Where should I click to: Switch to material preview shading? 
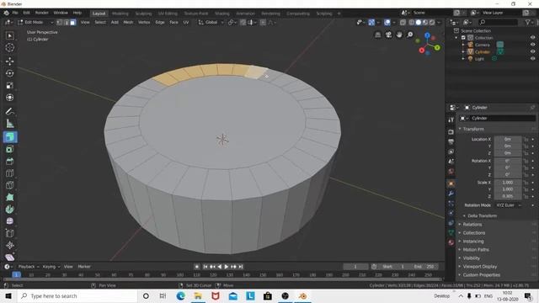pyautogui.click(x=425, y=23)
